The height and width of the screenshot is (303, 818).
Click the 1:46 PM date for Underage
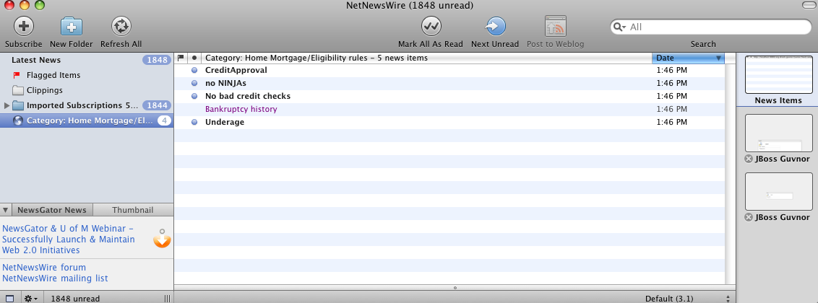pyautogui.click(x=671, y=123)
